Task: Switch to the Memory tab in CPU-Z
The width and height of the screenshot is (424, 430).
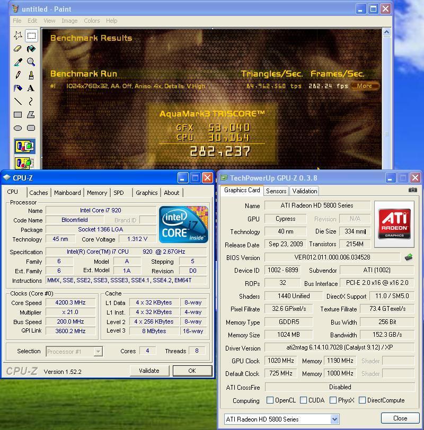Action: click(x=97, y=193)
